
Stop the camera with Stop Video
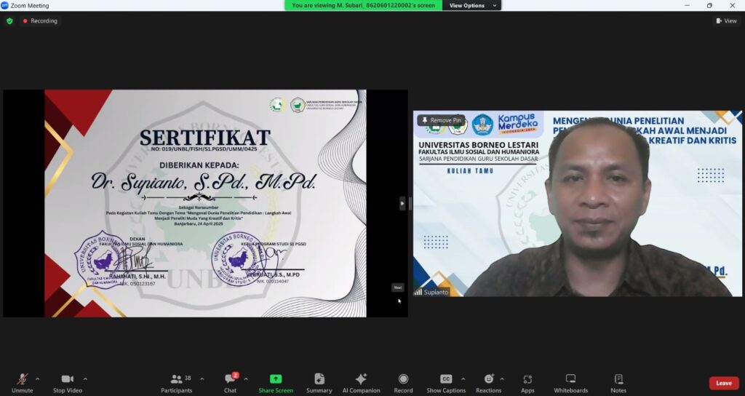tap(68, 383)
